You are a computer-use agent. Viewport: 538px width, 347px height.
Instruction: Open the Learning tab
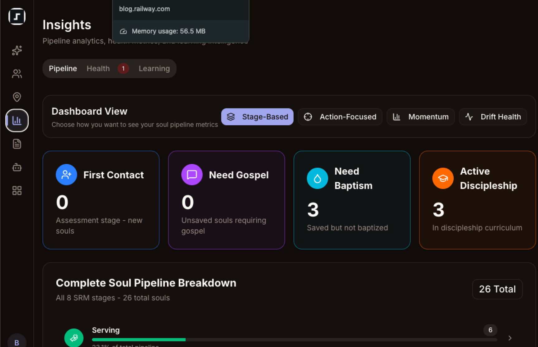[x=154, y=68]
